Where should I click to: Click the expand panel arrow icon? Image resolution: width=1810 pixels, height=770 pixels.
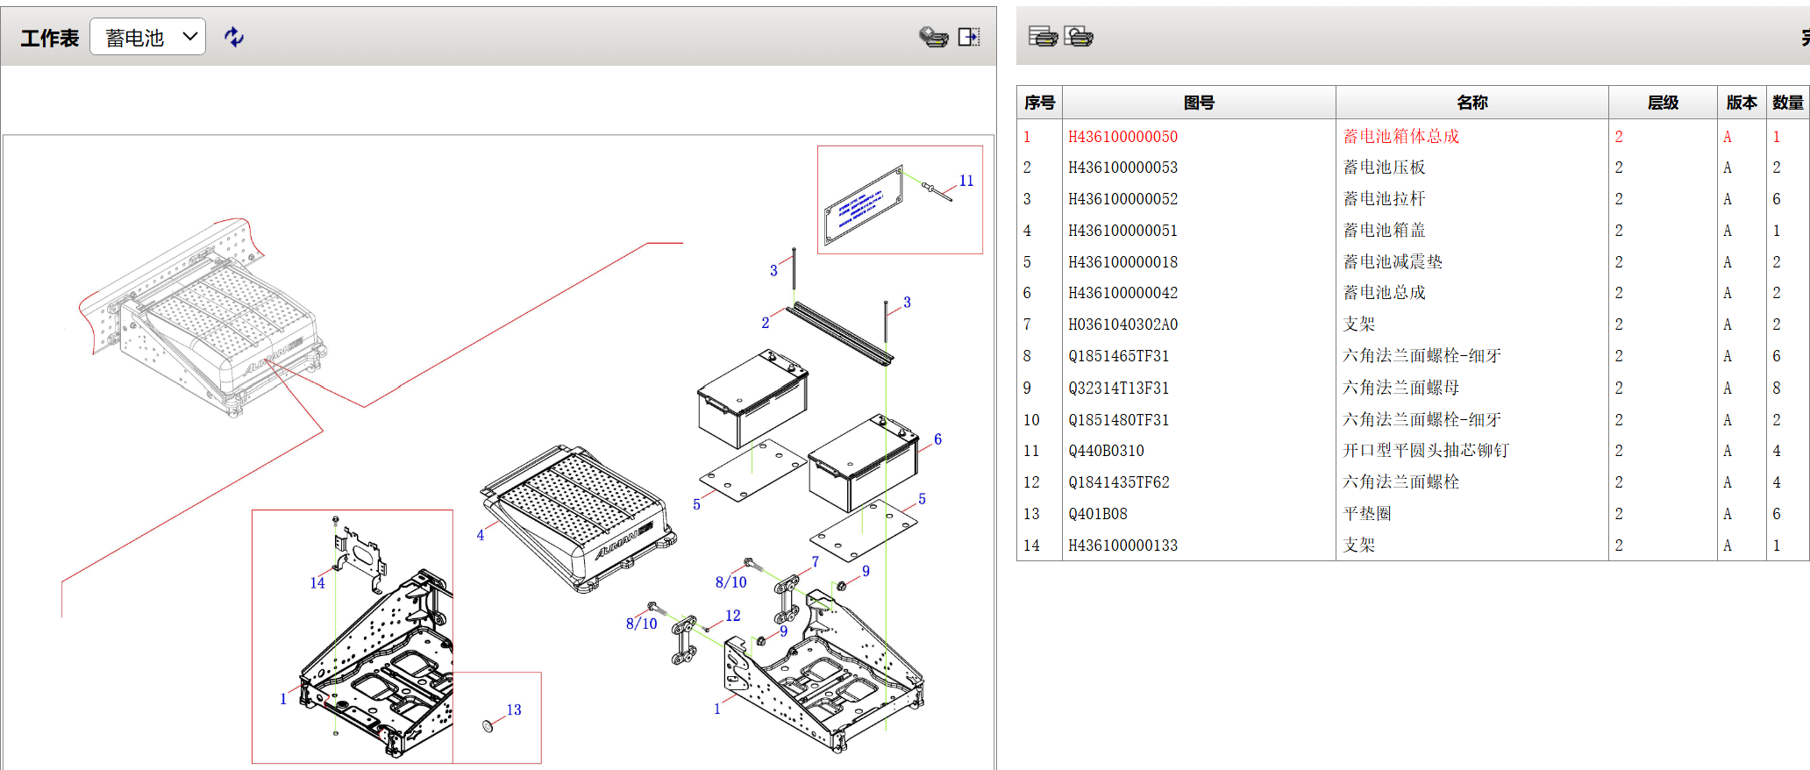969,37
